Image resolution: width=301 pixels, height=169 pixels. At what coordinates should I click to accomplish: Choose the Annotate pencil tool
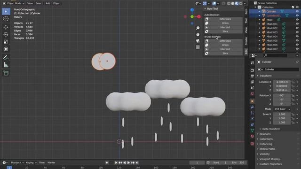(6, 57)
